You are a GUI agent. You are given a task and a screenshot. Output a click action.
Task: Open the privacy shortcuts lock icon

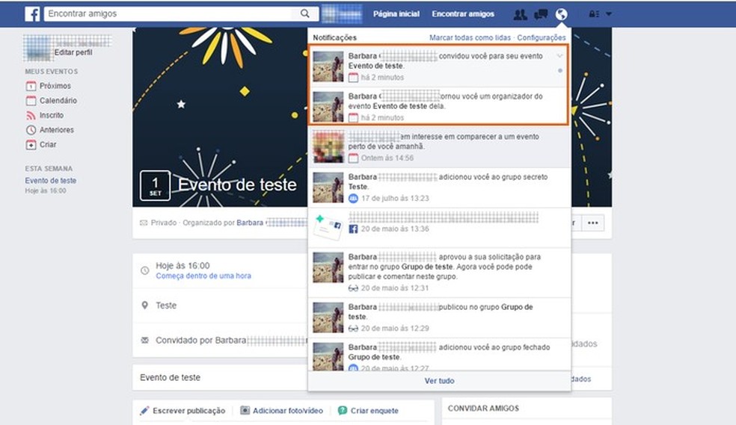point(594,14)
